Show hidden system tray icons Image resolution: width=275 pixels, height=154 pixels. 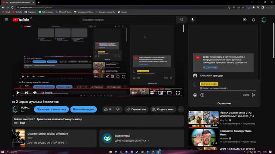[244, 152]
